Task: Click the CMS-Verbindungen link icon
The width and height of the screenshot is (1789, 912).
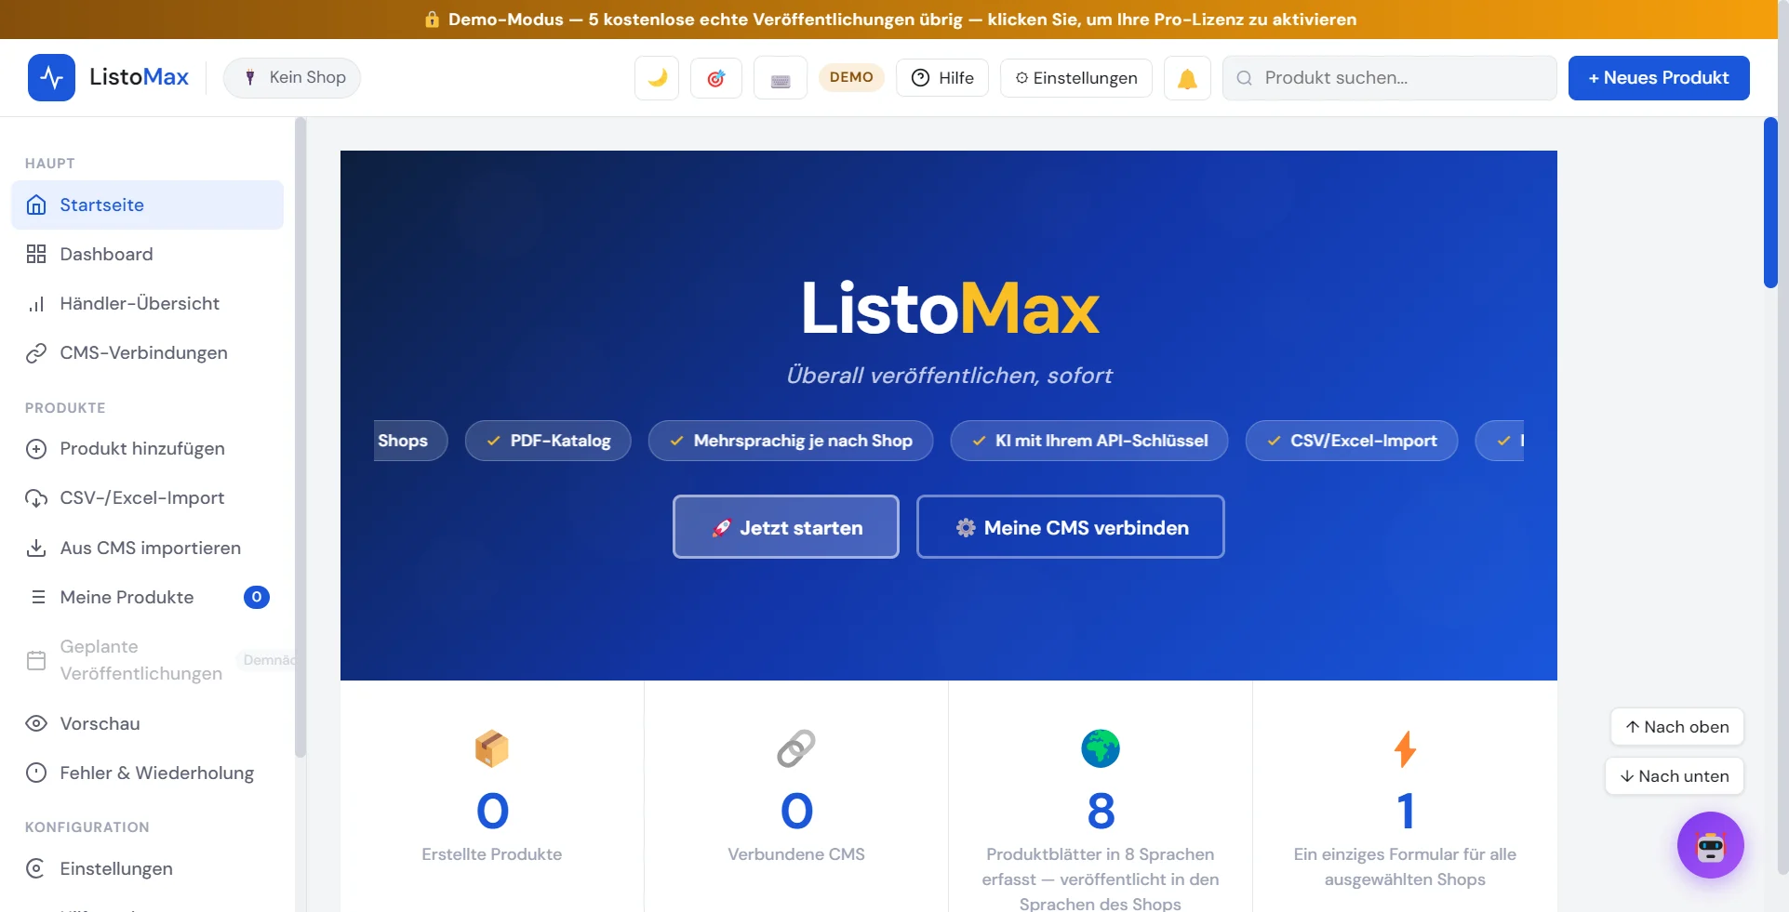Action: point(36,352)
